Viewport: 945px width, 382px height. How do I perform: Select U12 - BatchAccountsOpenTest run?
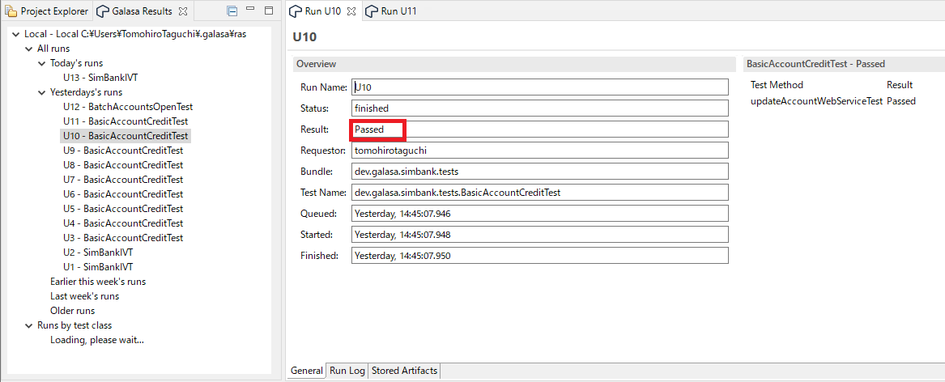(128, 107)
